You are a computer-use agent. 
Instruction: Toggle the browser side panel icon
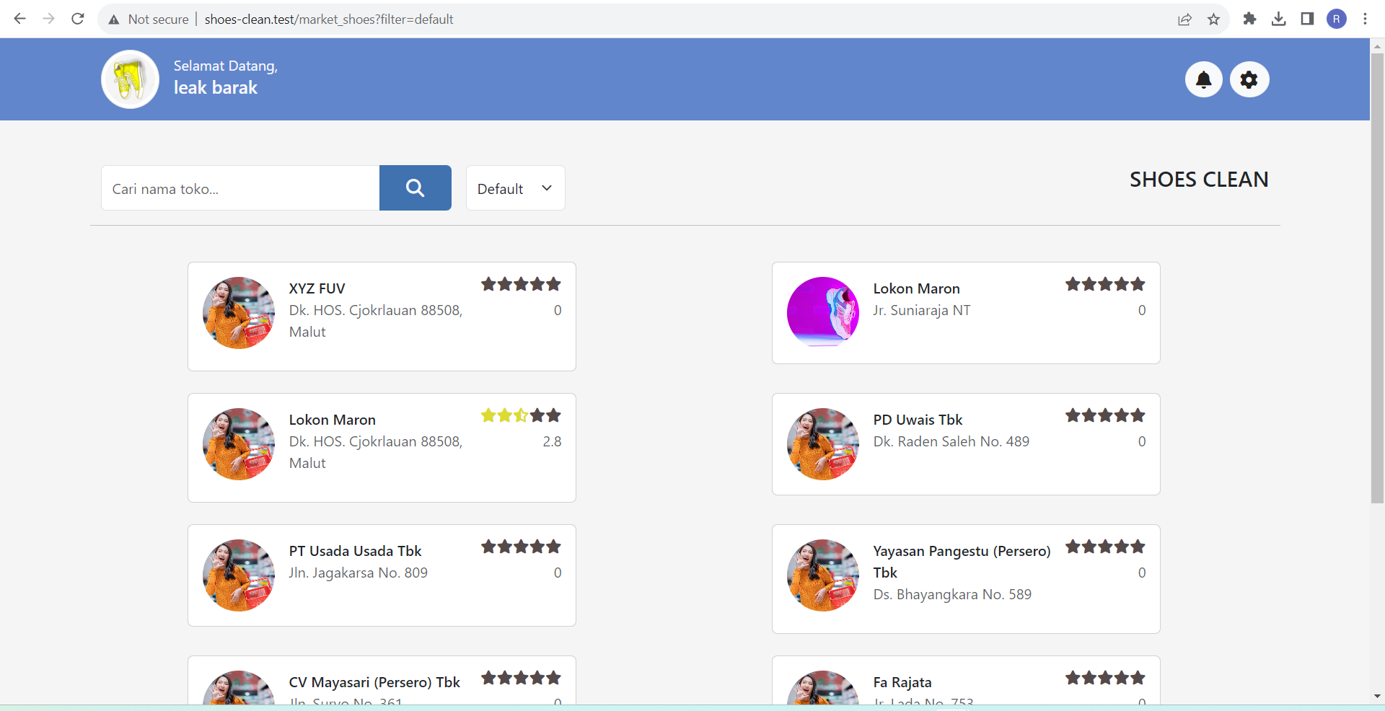click(1307, 19)
